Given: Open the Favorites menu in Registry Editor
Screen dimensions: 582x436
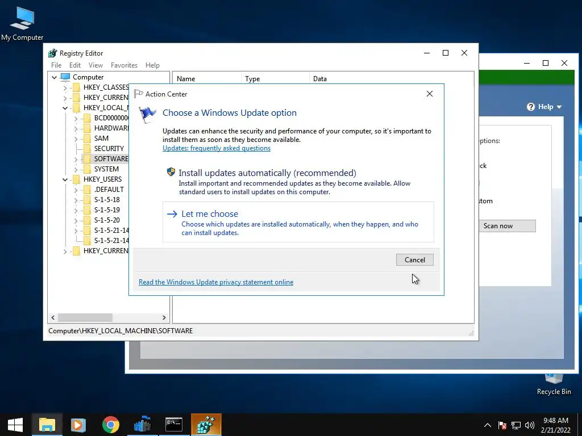Looking at the screenshot, I should (x=124, y=65).
